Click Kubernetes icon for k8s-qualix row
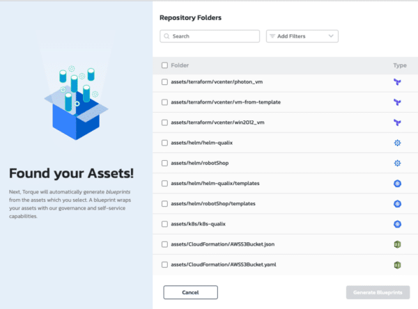Image resolution: width=418 pixels, height=309 pixels. click(x=397, y=224)
